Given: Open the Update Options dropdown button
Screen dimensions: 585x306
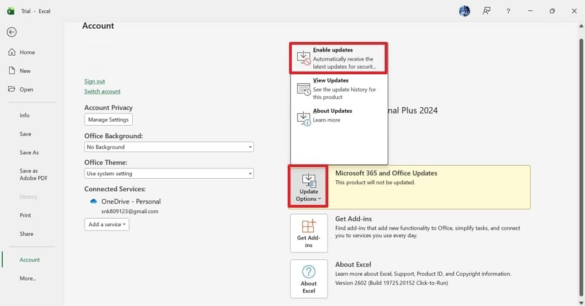Looking at the screenshot, I should pos(308,186).
